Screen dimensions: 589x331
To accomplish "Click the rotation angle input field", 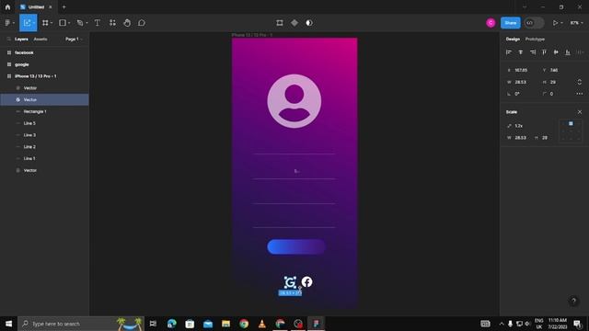I will point(522,94).
